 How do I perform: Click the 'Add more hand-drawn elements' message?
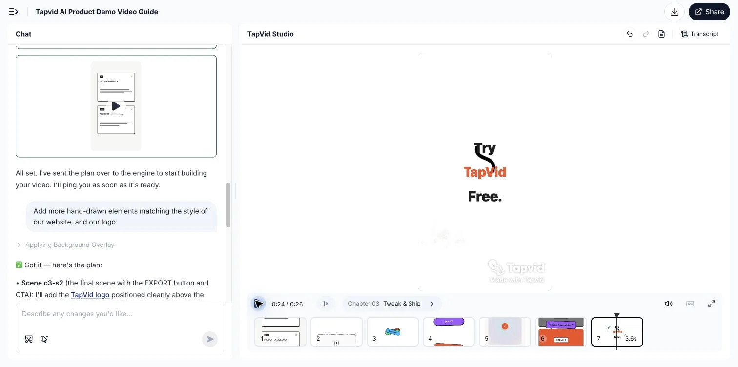click(121, 217)
